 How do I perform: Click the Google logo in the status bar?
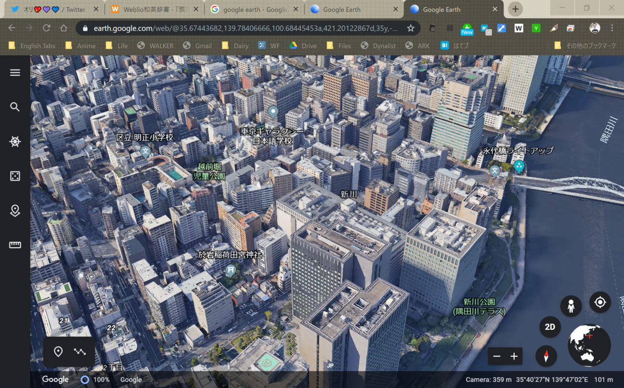click(x=56, y=379)
